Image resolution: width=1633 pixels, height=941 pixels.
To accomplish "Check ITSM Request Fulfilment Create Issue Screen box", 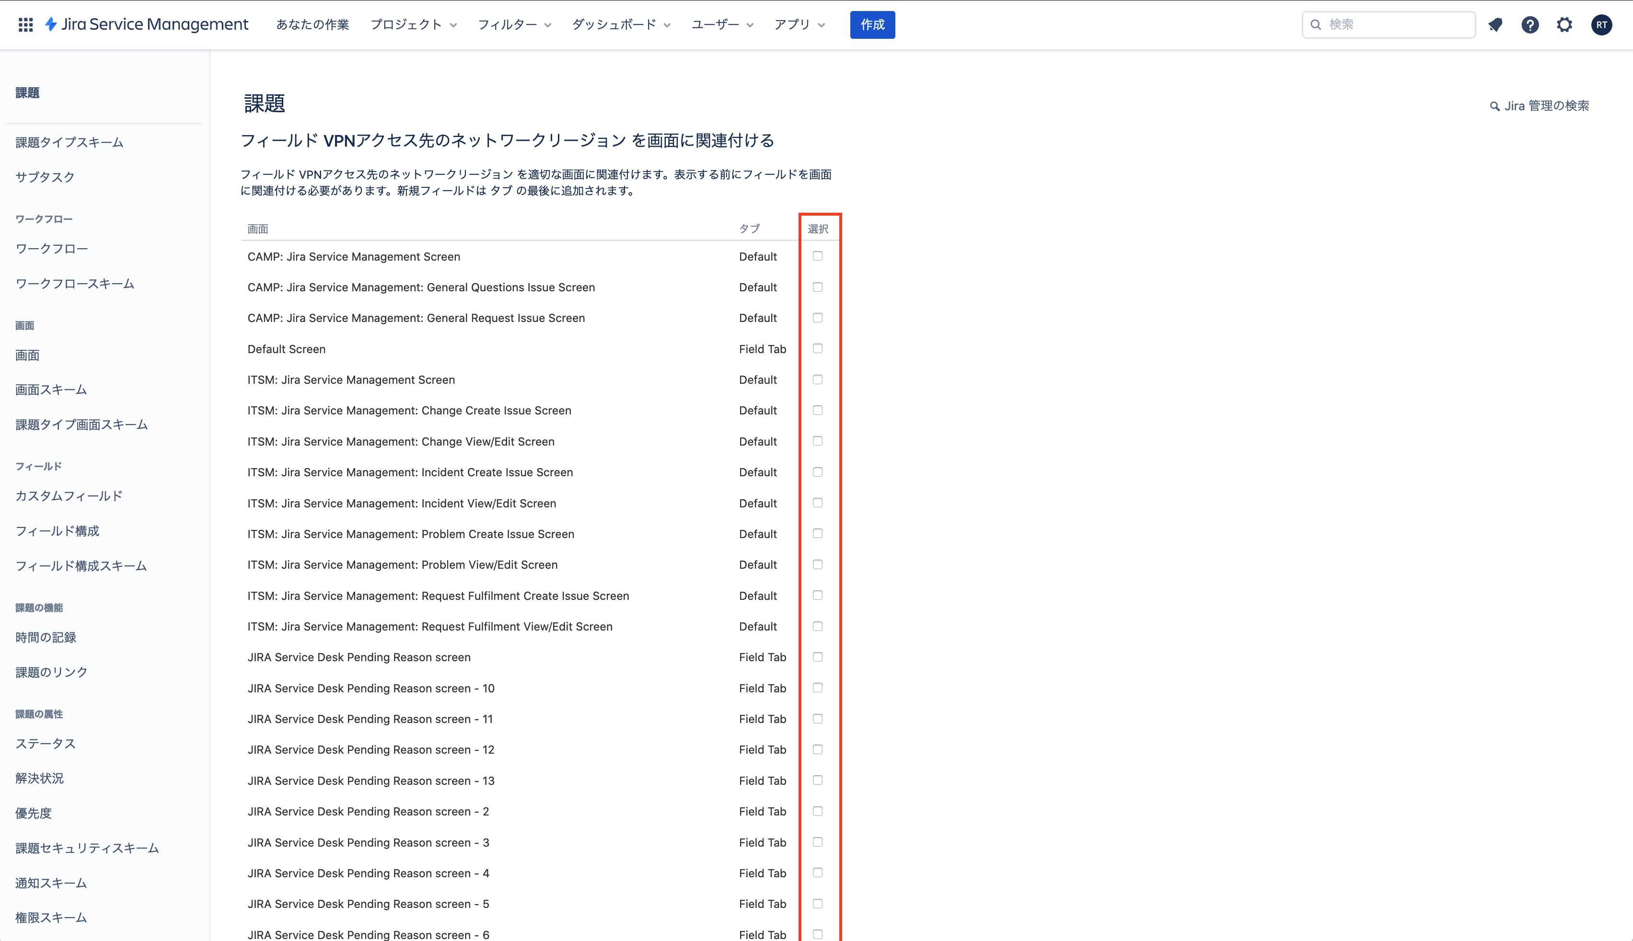I will (818, 595).
